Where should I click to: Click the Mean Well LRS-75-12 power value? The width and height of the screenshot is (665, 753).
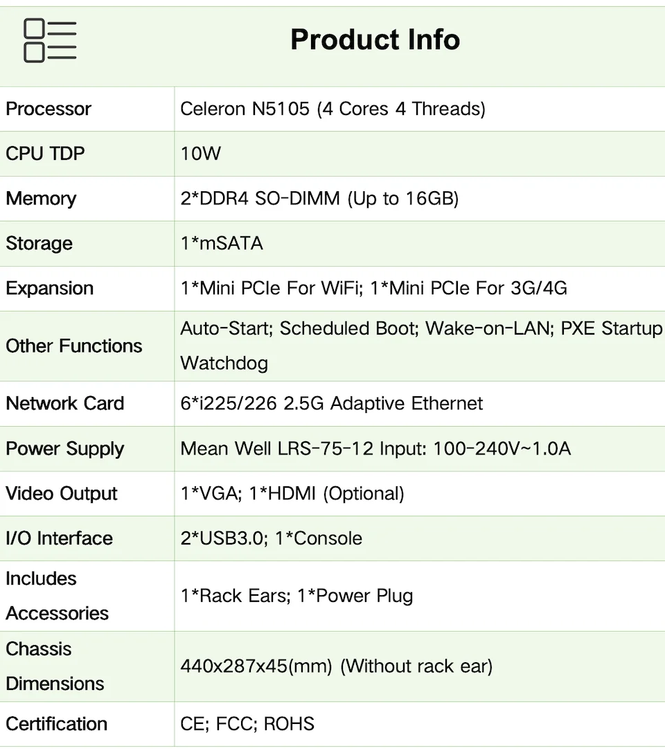pos(375,448)
